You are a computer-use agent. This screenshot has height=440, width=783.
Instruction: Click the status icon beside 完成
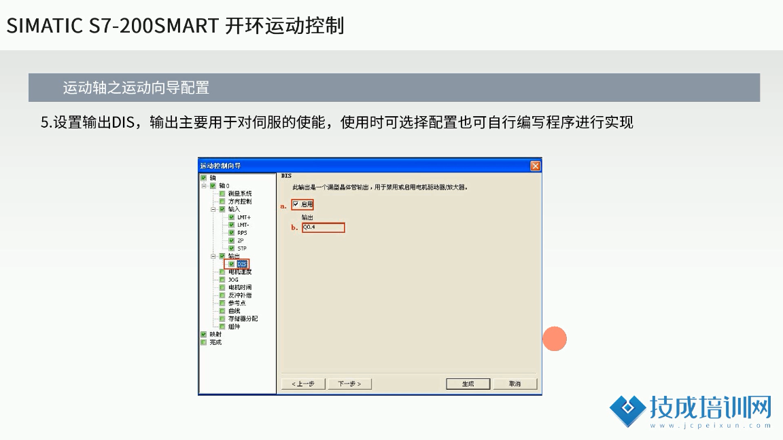coord(203,342)
